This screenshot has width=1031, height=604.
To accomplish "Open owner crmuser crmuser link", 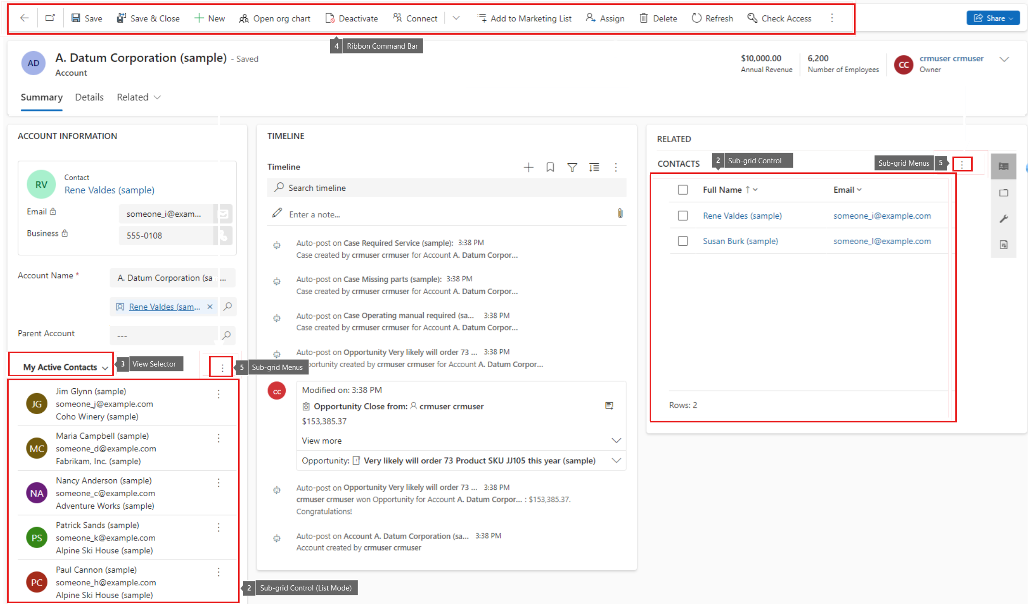I will click(x=951, y=58).
